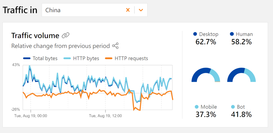
Task: Clear the China selection with X icon
Action: [x=128, y=10]
